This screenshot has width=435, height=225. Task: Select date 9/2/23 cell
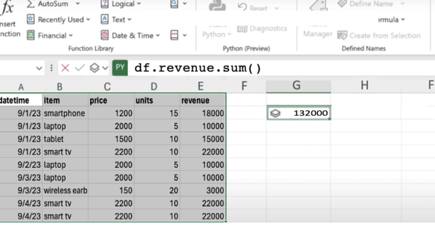[x=21, y=164]
